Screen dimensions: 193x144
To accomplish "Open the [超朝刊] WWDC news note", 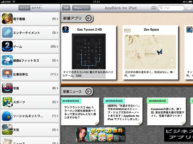I will coord(123,111).
